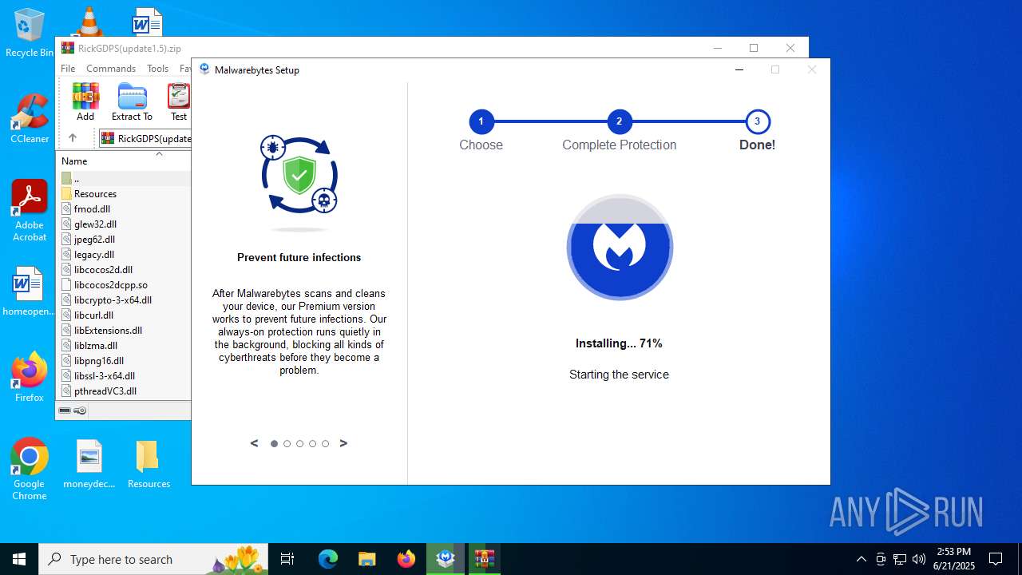The width and height of the screenshot is (1022, 575).
Task: Minimize the Malwarebytes Setup window
Action: pos(739,69)
